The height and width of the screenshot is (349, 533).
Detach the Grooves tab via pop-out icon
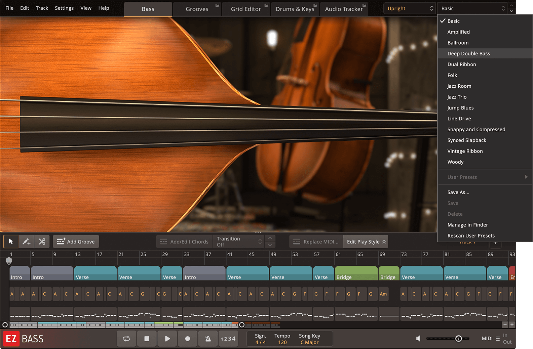point(217,5)
